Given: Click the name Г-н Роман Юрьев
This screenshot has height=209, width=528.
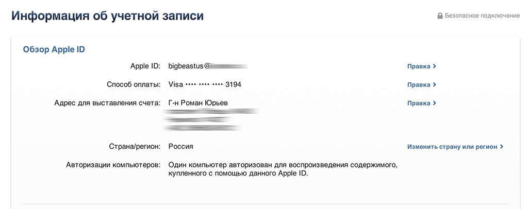Looking at the screenshot, I should coord(198,102).
